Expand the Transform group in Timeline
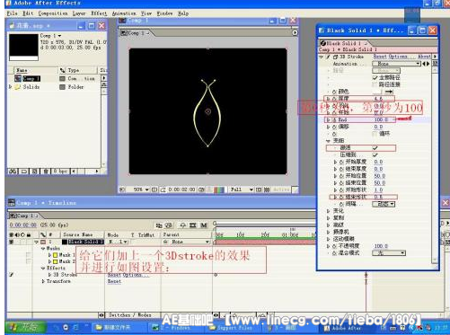 click(43, 281)
